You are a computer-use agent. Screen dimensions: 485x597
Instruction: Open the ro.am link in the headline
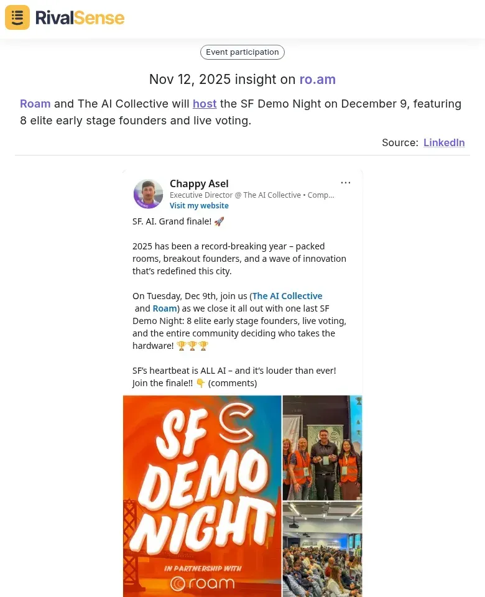click(317, 79)
